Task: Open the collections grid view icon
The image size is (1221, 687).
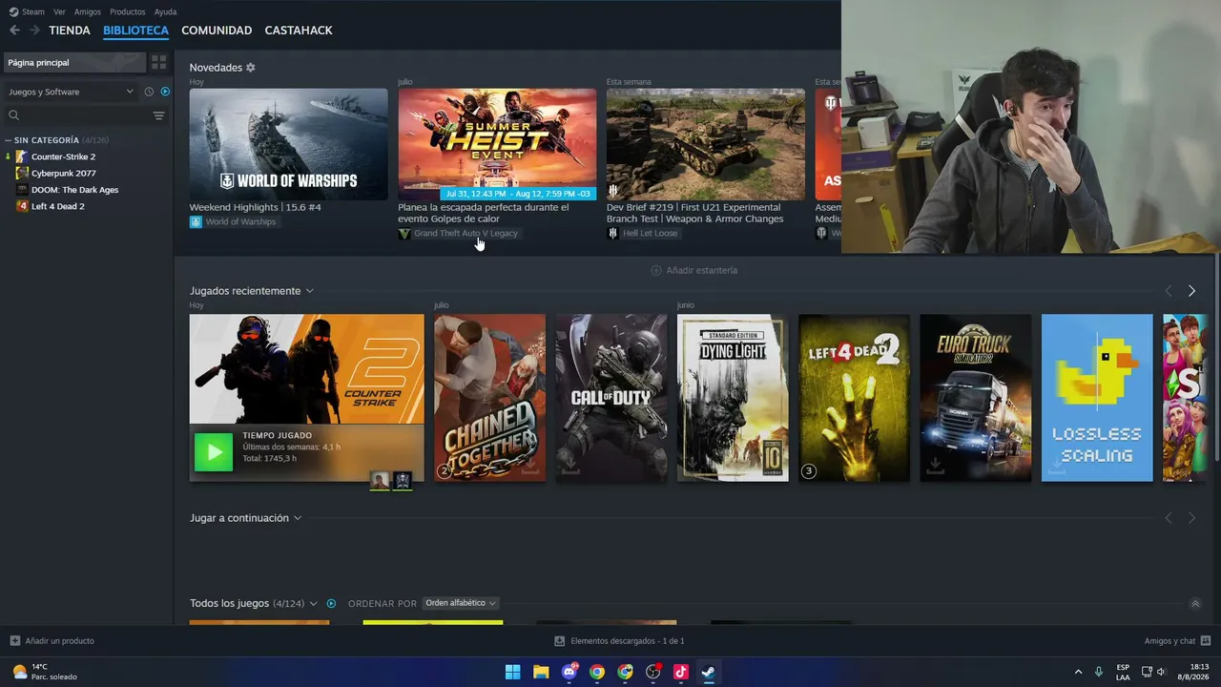Action: 159,62
